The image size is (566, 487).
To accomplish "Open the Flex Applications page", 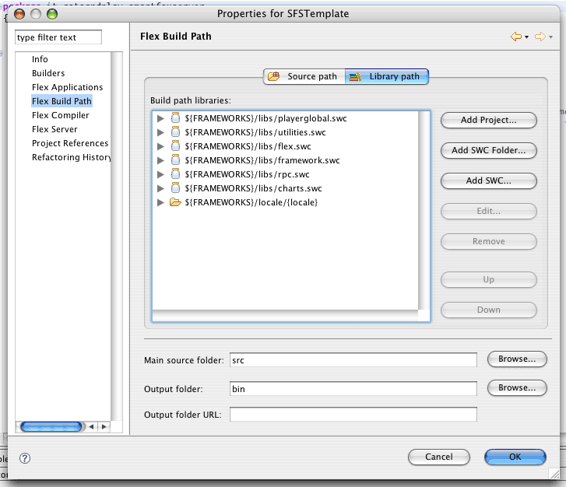I will click(67, 87).
